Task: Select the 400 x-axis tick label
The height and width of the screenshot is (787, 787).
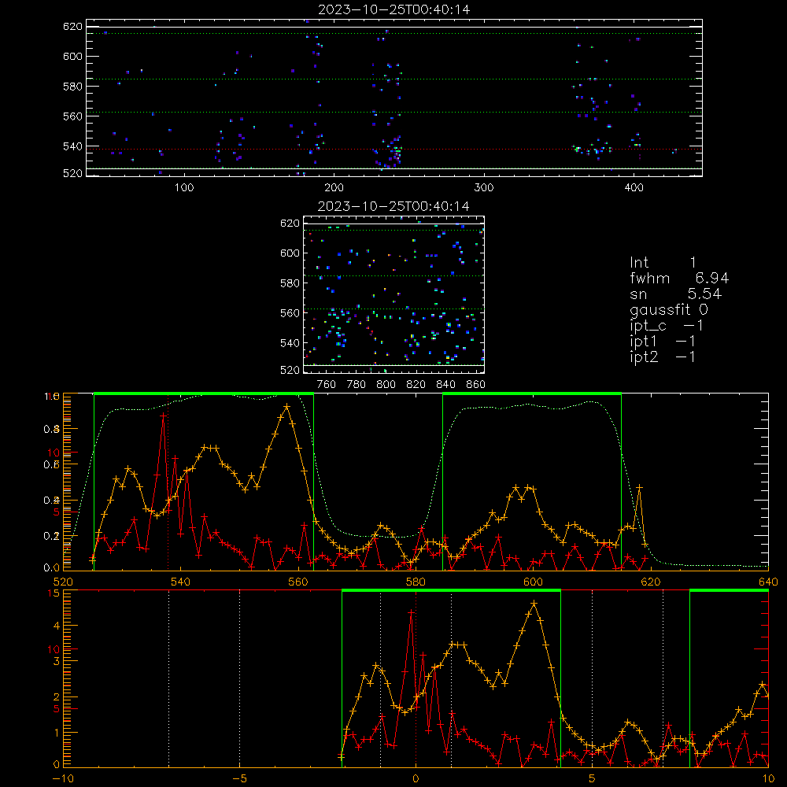Action: click(x=634, y=188)
